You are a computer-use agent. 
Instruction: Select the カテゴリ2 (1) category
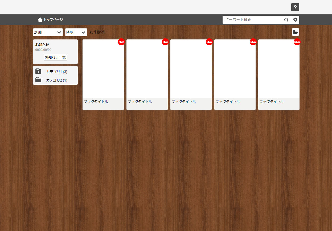click(57, 80)
